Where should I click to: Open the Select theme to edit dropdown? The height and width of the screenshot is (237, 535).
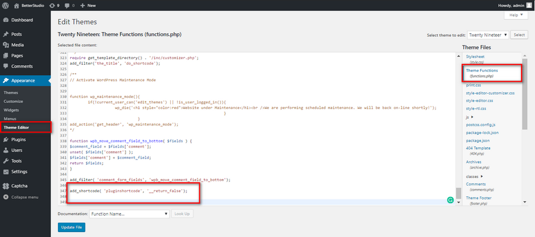click(488, 35)
